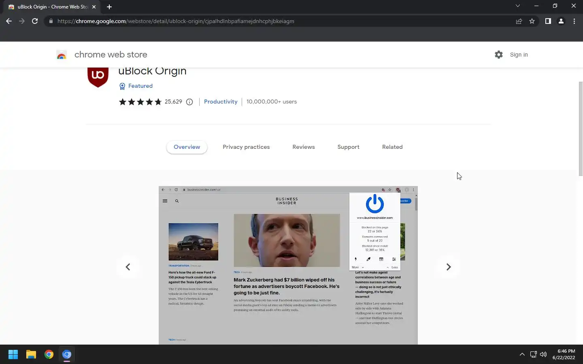Screen dimensions: 583x364
Task: Share this page via share icon
Action: point(519,21)
